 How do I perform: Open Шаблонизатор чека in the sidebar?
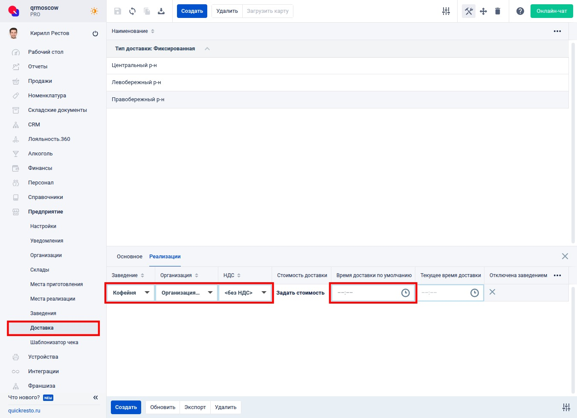(x=54, y=342)
